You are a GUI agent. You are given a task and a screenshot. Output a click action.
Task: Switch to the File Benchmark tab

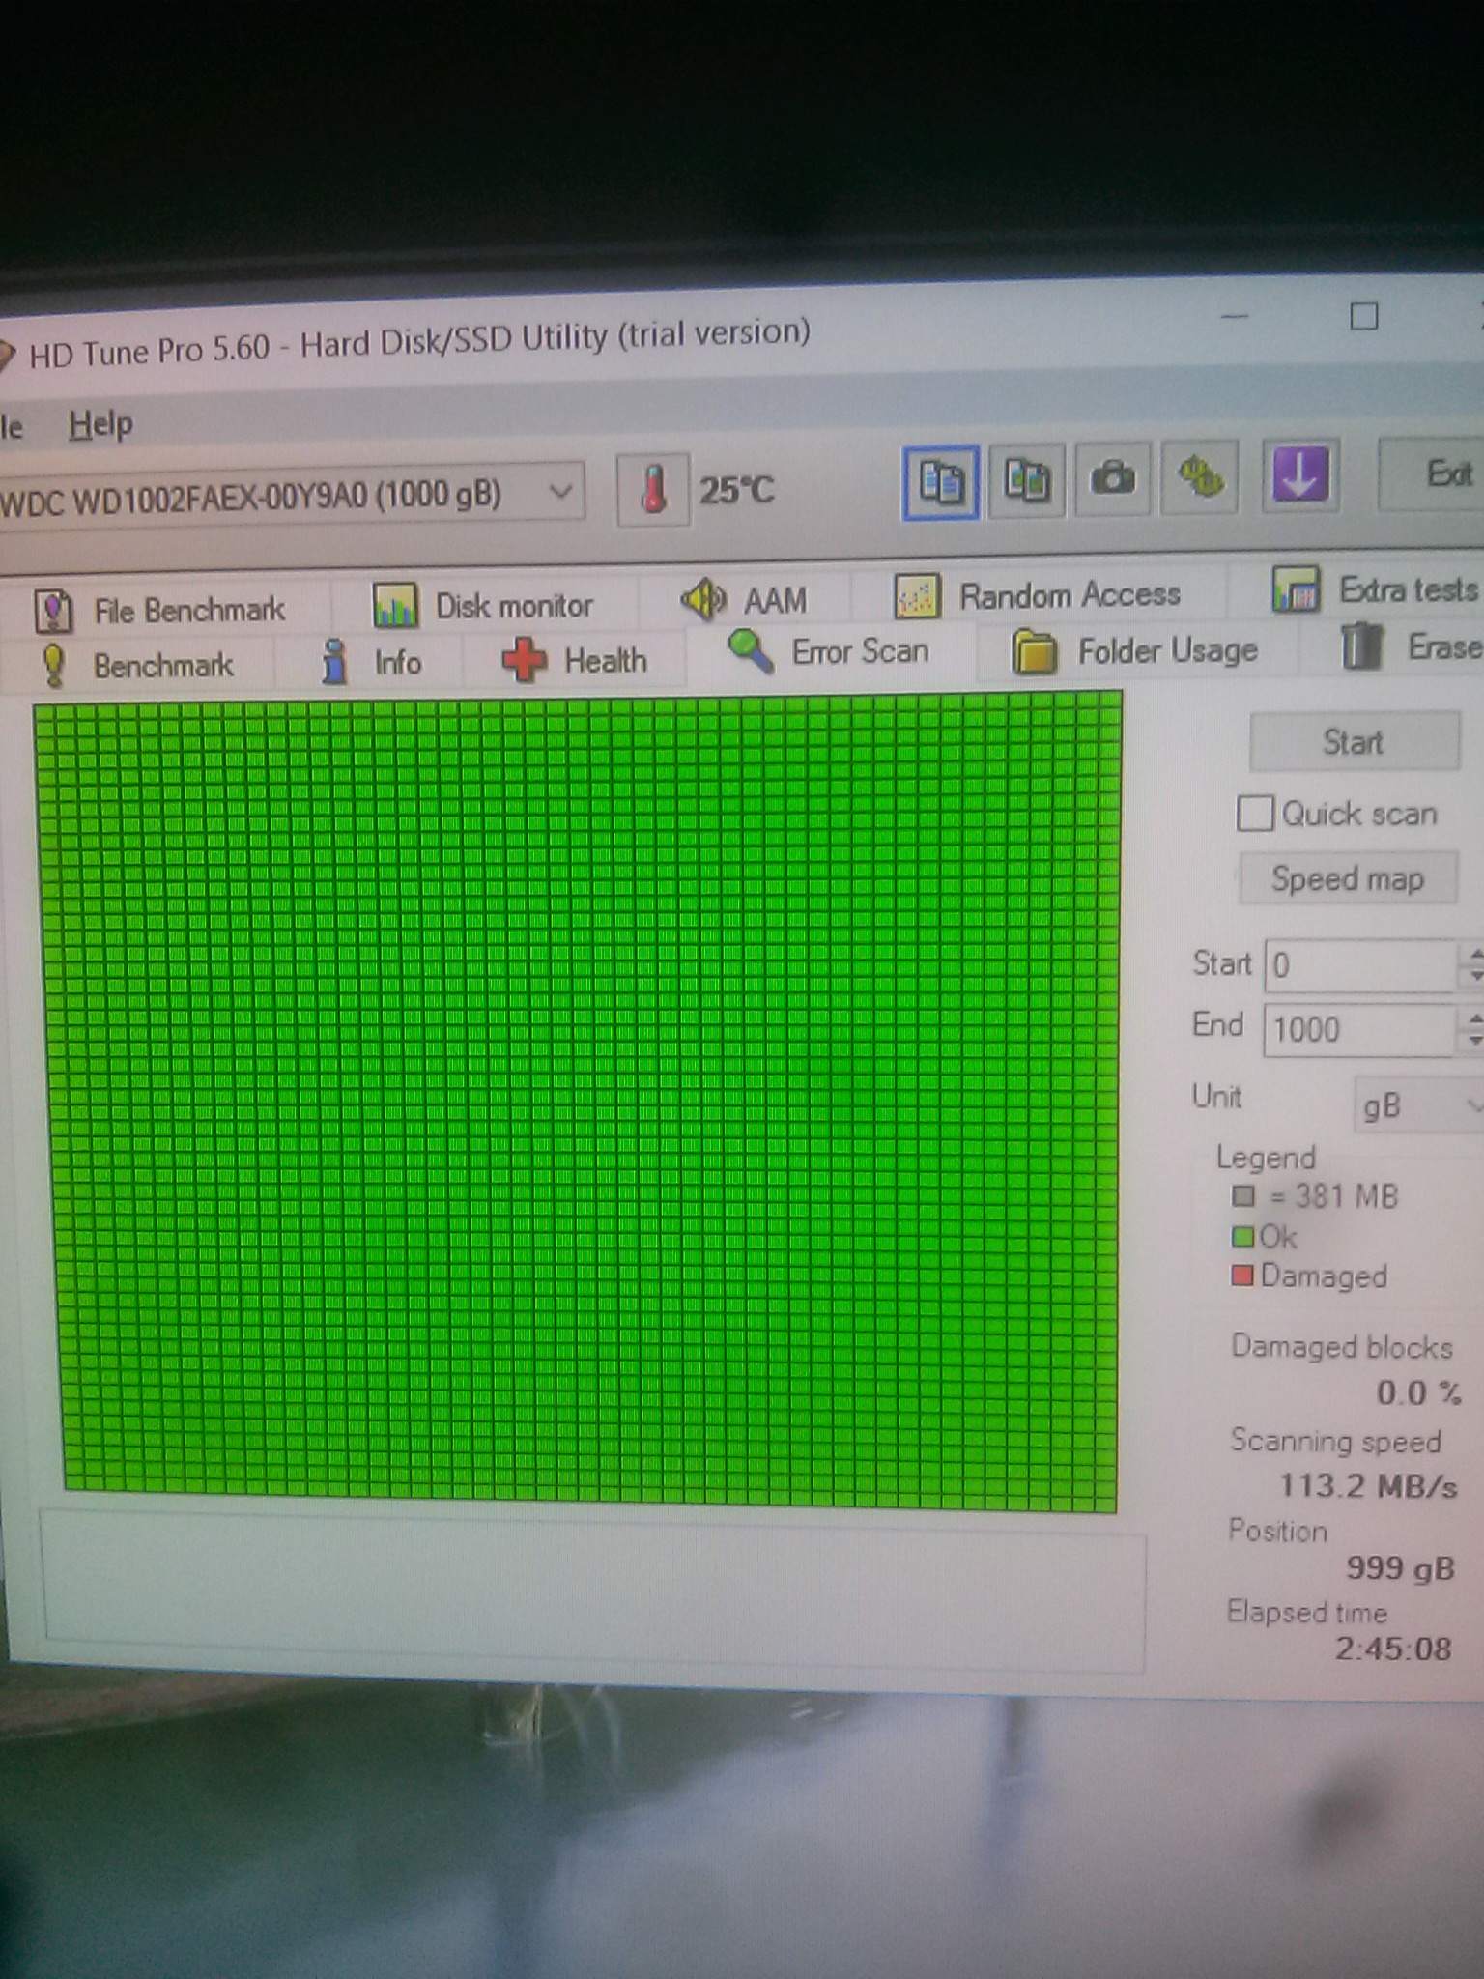(x=164, y=611)
